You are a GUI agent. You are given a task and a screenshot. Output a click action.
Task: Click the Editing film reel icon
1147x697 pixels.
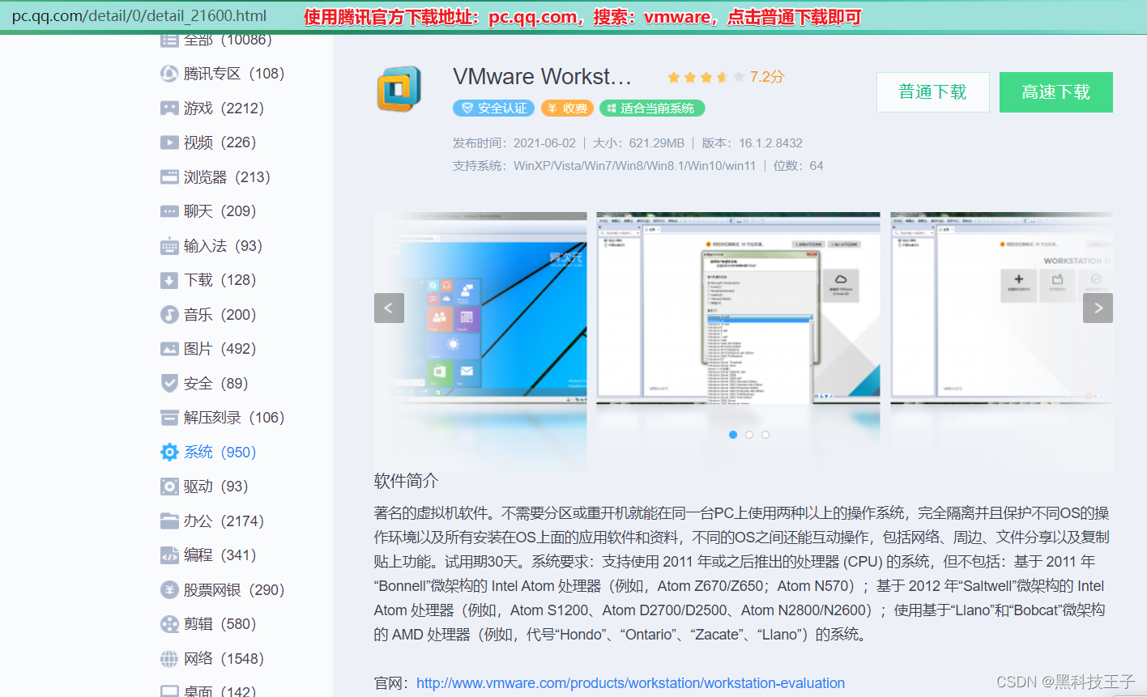[x=169, y=624]
